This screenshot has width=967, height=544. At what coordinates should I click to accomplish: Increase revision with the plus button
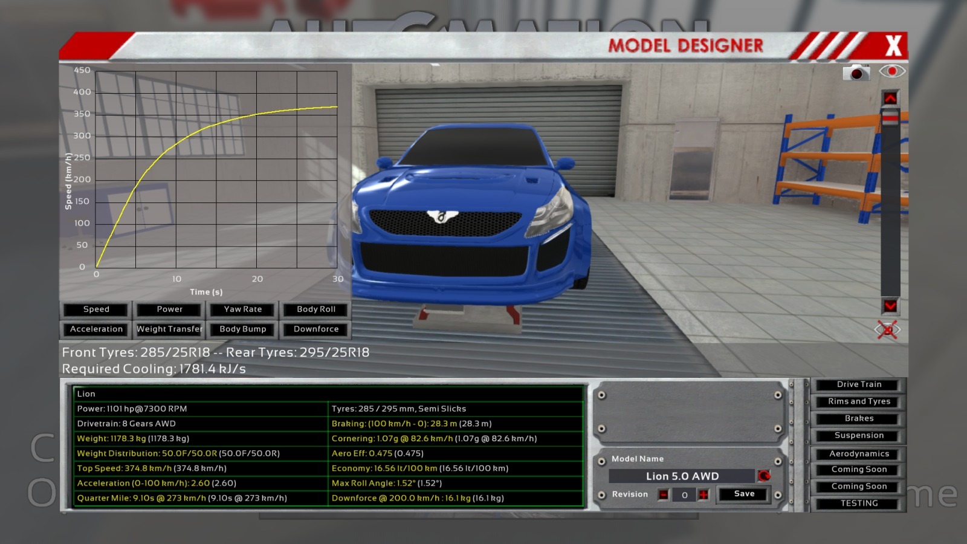click(703, 494)
